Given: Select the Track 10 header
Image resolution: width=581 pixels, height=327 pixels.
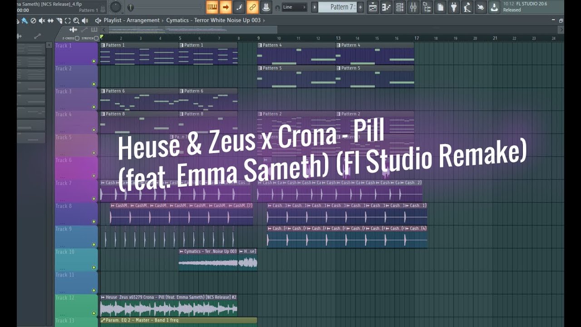Looking at the screenshot, I should (x=76, y=260).
